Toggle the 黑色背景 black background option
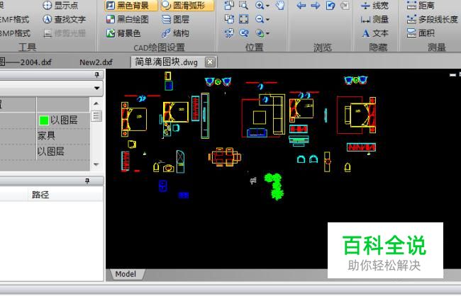 131,5
